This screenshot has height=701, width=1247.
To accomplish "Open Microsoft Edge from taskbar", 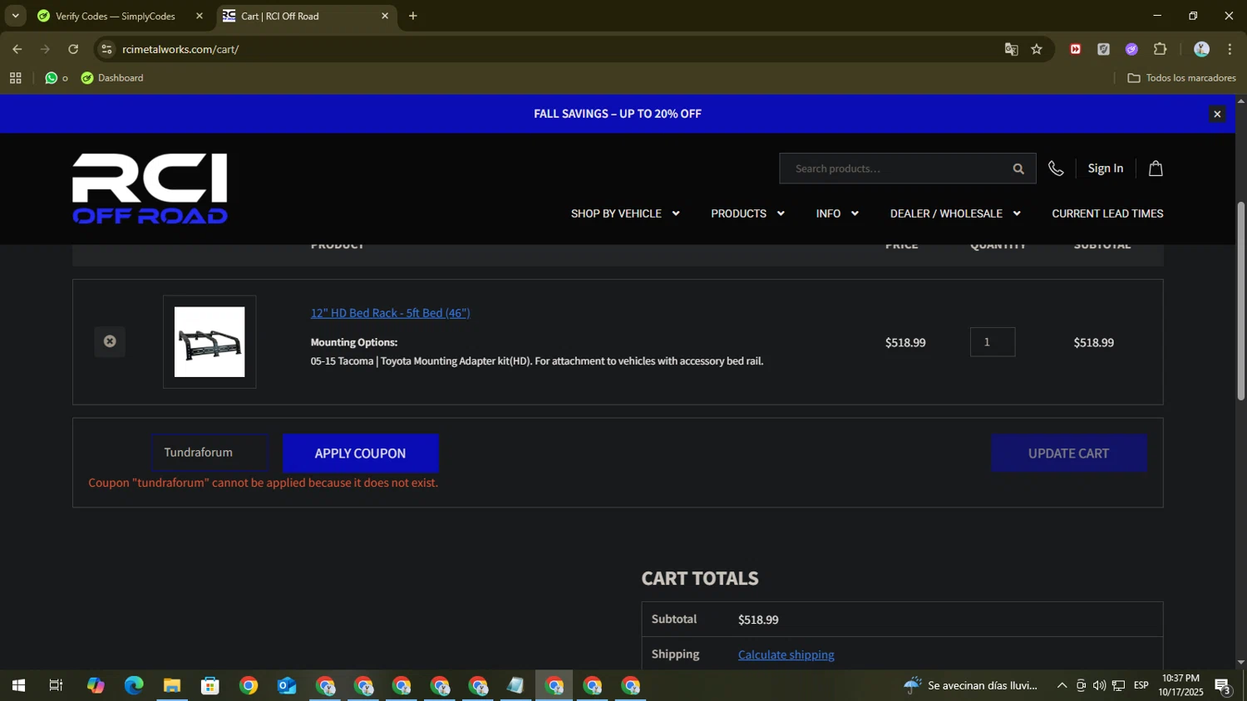I will click(134, 685).
